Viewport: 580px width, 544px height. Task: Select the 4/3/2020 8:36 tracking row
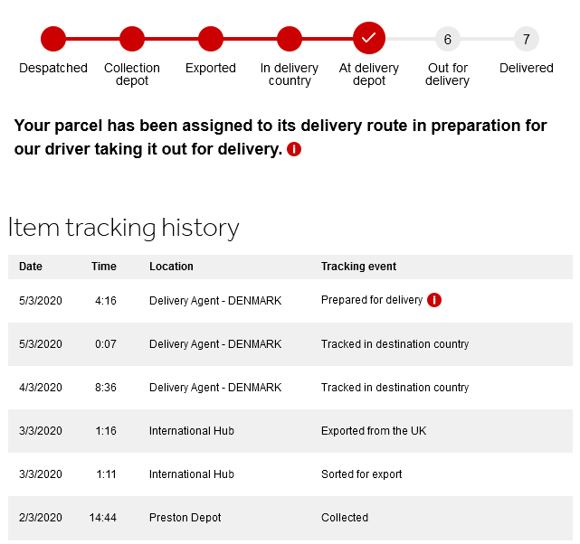[290, 388]
